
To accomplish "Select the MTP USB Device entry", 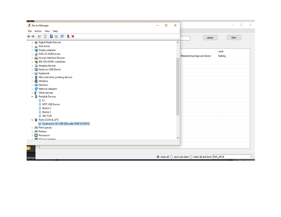I will 51,105.
